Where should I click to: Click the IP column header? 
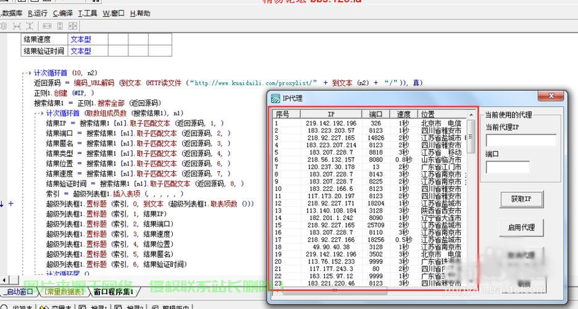click(331, 114)
